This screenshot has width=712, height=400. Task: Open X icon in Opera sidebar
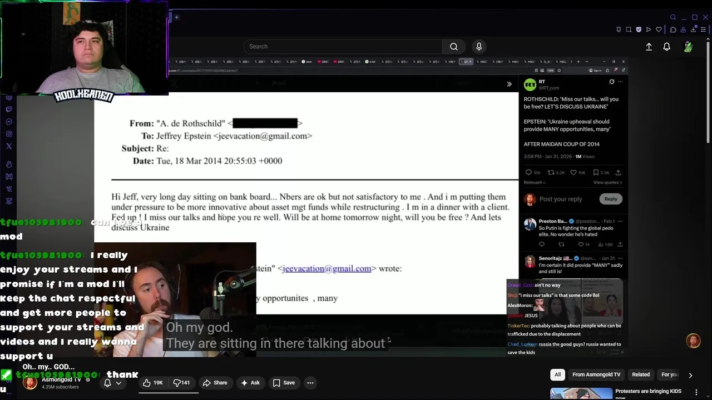[9, 146]
